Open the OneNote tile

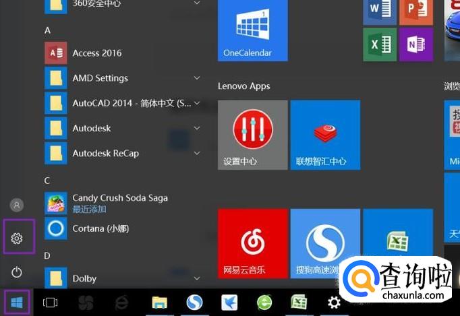[x=416, y=44]
